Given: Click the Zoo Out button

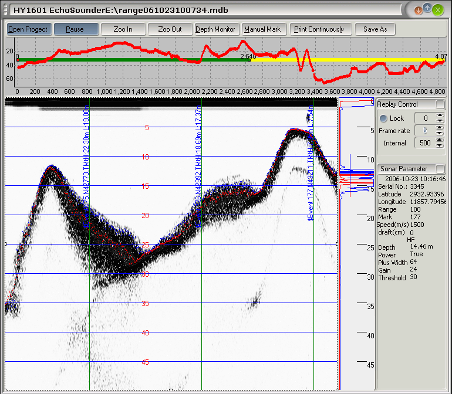Looking at the screenshot, I should 170,29.
